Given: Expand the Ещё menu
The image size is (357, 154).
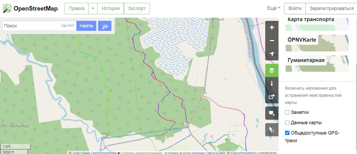Looking at the screenshot, I should 274,8.
